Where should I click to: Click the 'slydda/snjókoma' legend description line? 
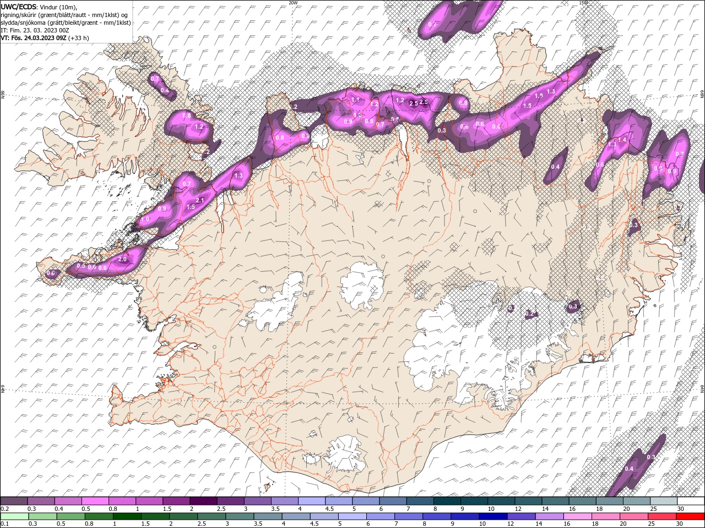[x=66, y=22]
